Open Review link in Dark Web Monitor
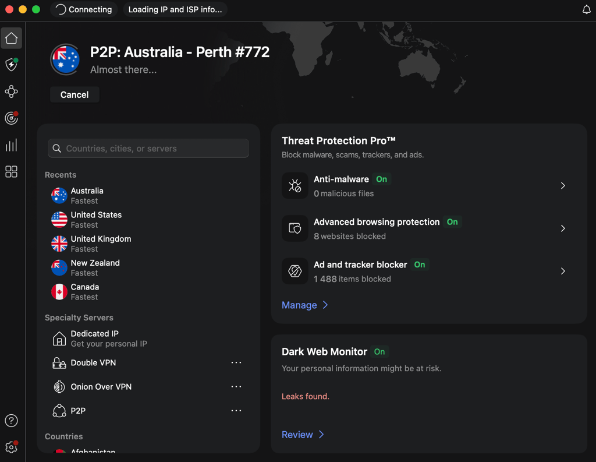The image size is (596, 462). coord(297,435)
